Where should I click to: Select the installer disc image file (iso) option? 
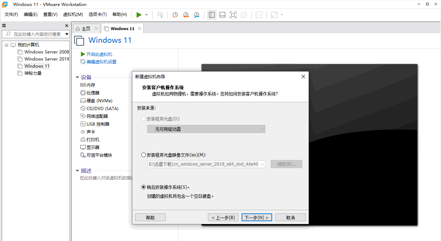[x=143, y=155]
